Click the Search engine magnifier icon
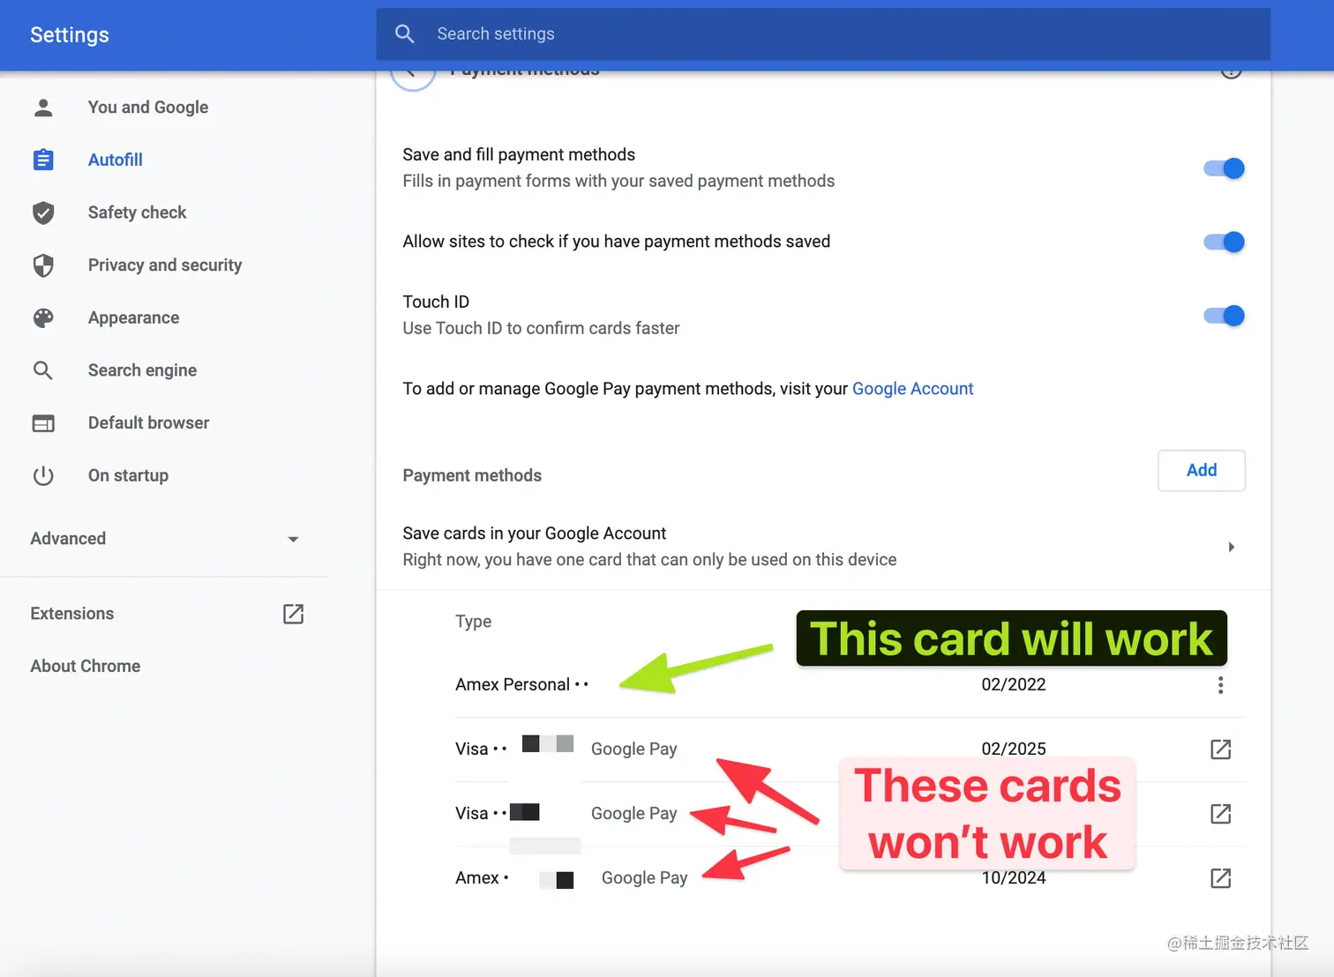This screenshot has width=1334, height=977. 43,370
